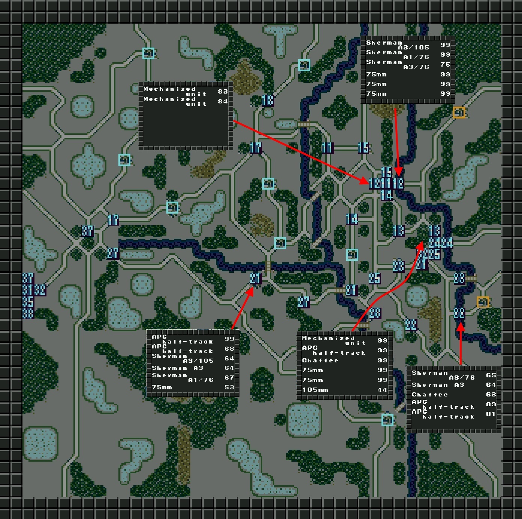Select unit marker 31 on the left map edge
This screenshot has width=522, height=519.
tap(28, 290)
